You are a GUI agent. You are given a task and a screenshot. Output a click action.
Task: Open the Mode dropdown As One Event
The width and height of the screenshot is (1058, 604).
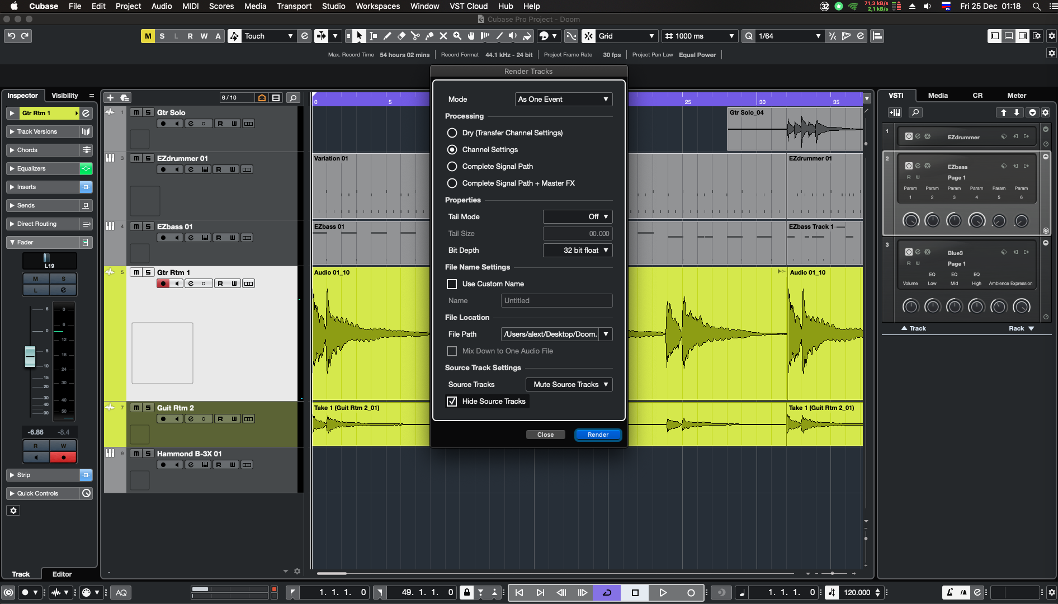[563, 100]
